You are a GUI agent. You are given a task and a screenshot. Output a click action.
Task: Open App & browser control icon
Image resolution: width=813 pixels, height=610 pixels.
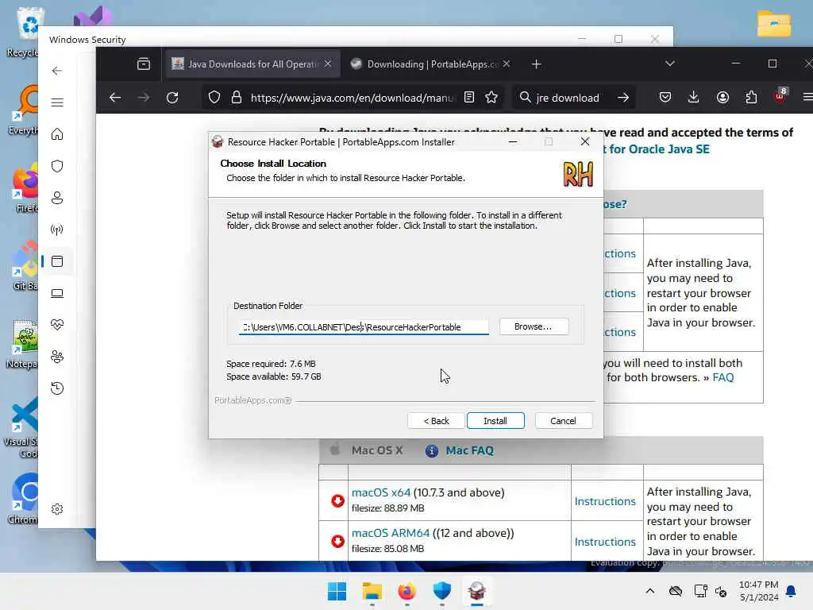57,261
